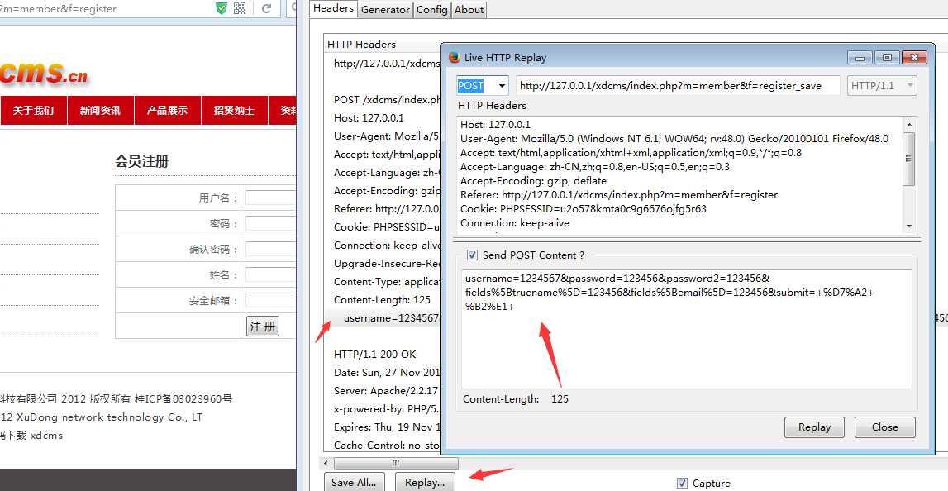This screenshot has height=491, width=948.
Task: Click the headers list scroll-down arrow
Action: click(909, 226)
